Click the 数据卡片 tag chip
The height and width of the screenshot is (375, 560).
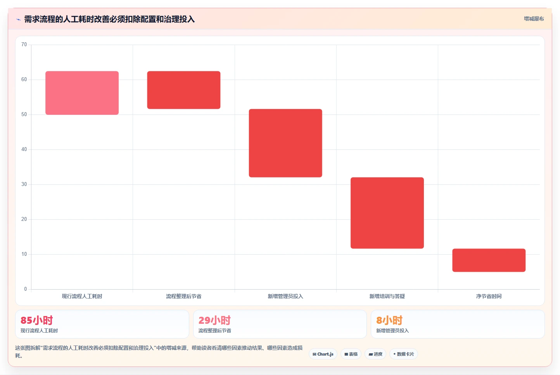click(x=403, y=354)
